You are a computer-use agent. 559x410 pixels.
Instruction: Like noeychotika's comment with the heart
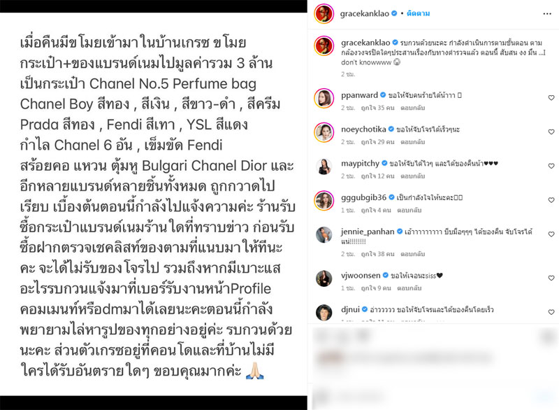pos(551,132)
